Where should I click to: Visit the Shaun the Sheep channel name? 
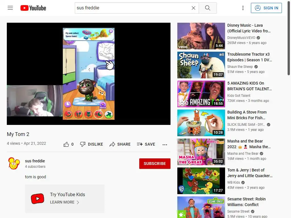(240, 66)
